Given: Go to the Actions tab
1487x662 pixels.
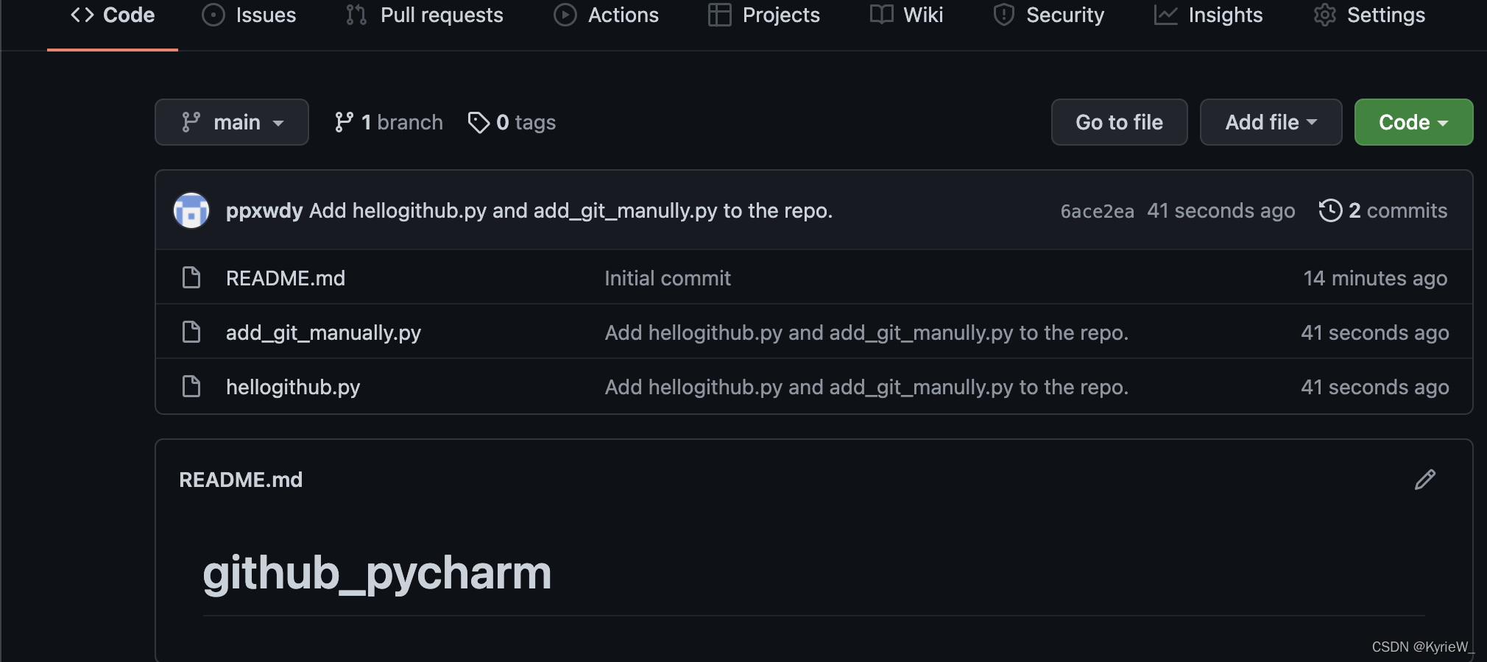Looking at the screenshot, I should click(607, 15).
